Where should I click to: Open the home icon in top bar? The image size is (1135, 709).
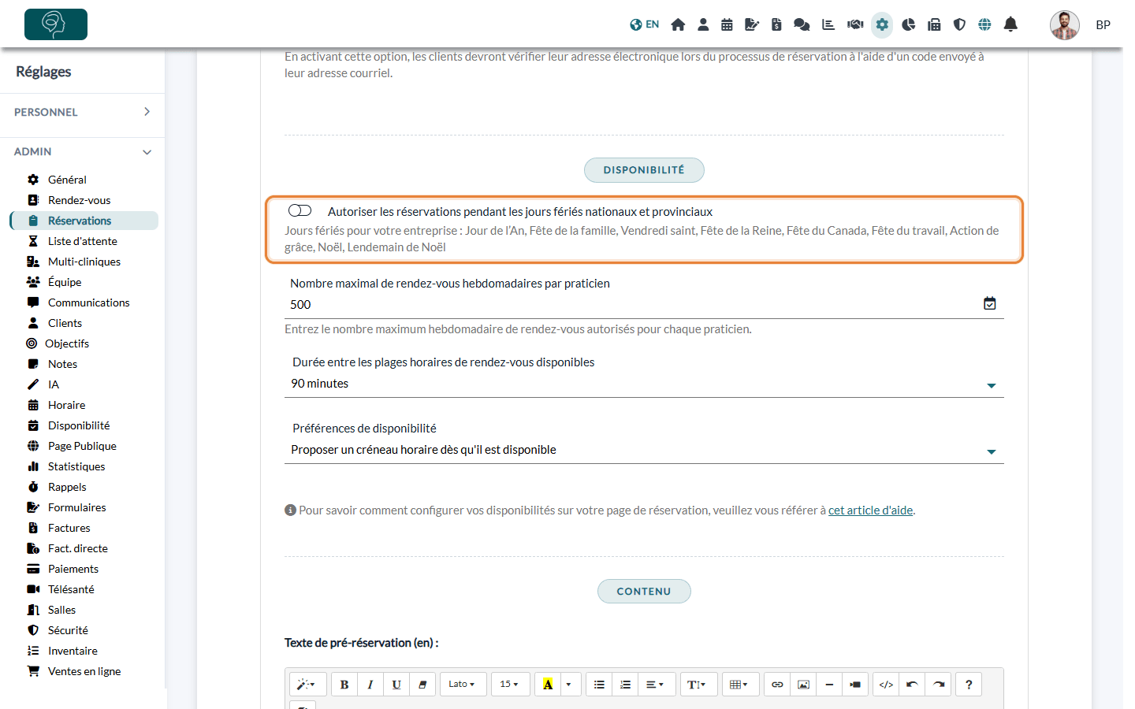[x=678, y=24]
